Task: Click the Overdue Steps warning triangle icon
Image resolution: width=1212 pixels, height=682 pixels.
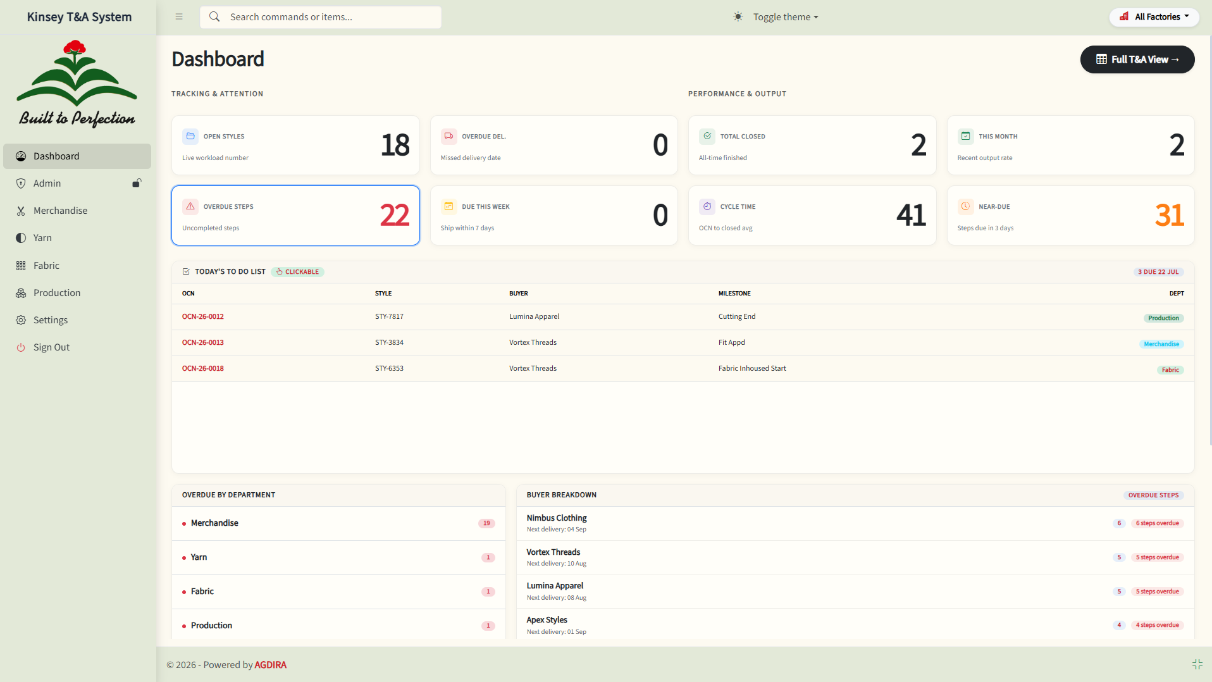Action: (x=190, y=206)
